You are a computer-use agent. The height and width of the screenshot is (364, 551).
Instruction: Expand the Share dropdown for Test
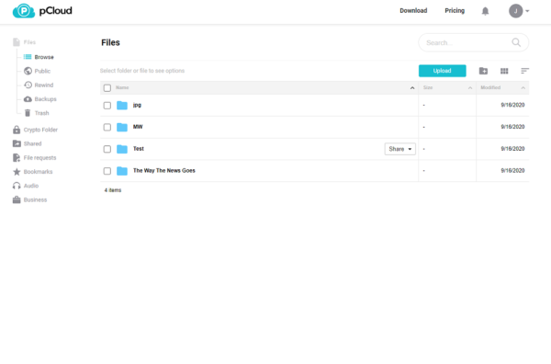pos(399,149)
